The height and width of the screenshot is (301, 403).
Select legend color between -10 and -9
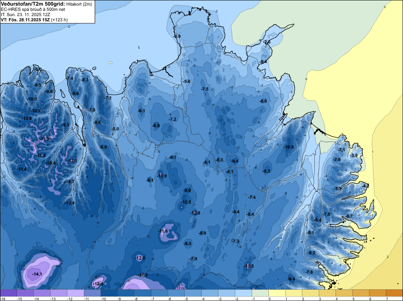(x=109, y=293)
